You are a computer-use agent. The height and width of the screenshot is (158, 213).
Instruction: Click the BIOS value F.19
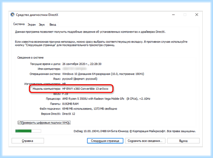click(x=65, y=94)
